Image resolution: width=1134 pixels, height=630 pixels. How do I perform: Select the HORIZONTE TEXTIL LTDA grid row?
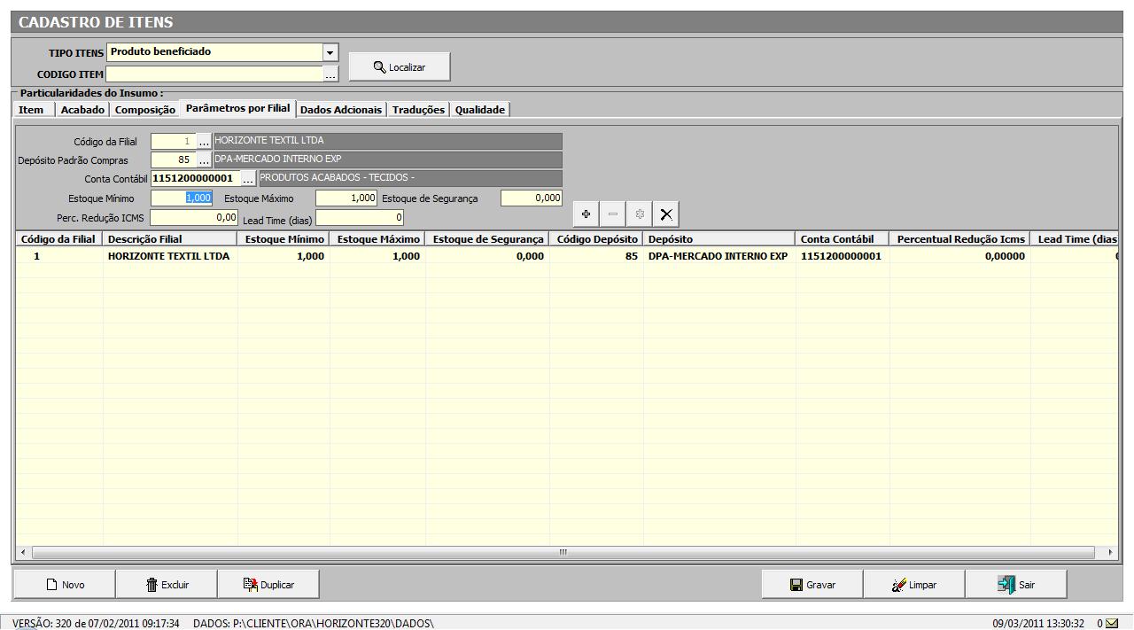tap(168, 256)
